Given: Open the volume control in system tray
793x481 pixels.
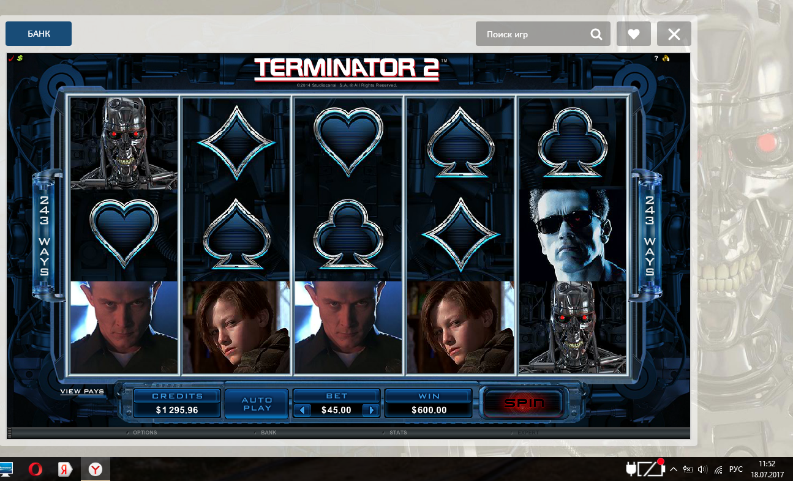Looking at the screenshot, I should [702, 469].
